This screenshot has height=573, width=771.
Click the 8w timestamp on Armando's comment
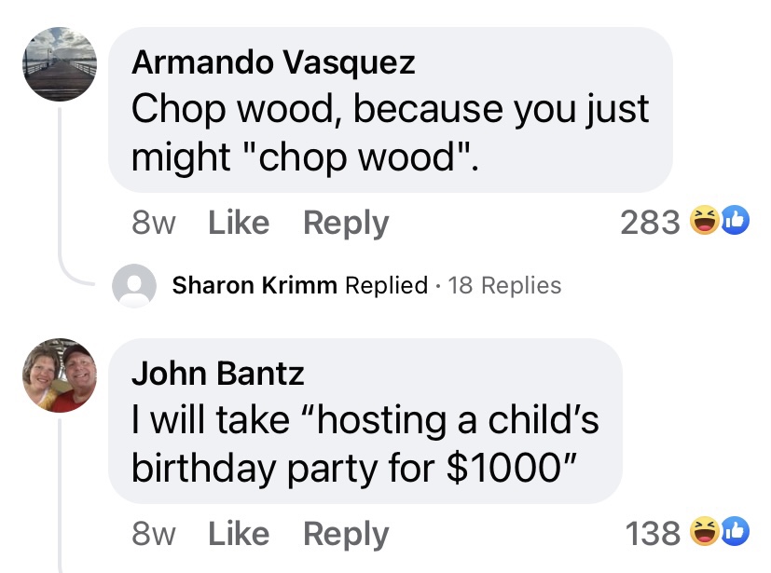154,223
